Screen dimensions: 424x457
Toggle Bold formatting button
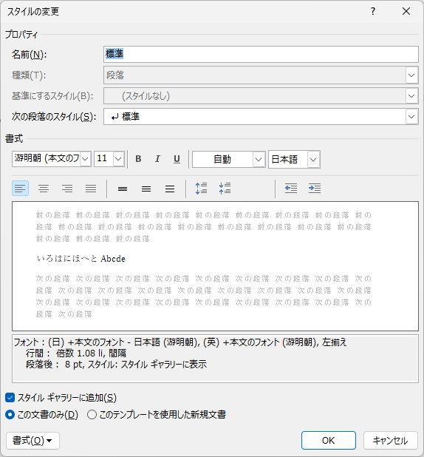coord(138,159)
